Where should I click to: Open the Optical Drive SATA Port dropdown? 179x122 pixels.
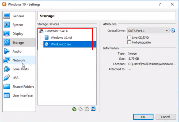pos(148,31)
